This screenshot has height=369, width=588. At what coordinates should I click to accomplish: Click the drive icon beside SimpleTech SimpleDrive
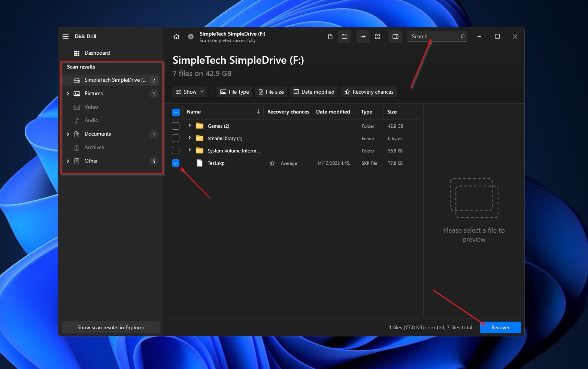77,80
